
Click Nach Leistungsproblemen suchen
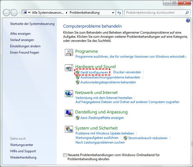(x=100, y=142)
